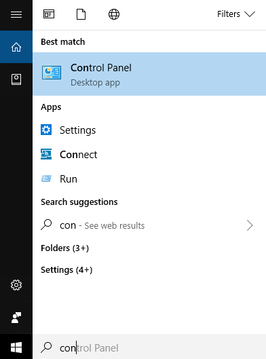Screen dimensions: 266x359
Task: Click the magnifier icon beside con suggestion
Action: pos(46,225)
